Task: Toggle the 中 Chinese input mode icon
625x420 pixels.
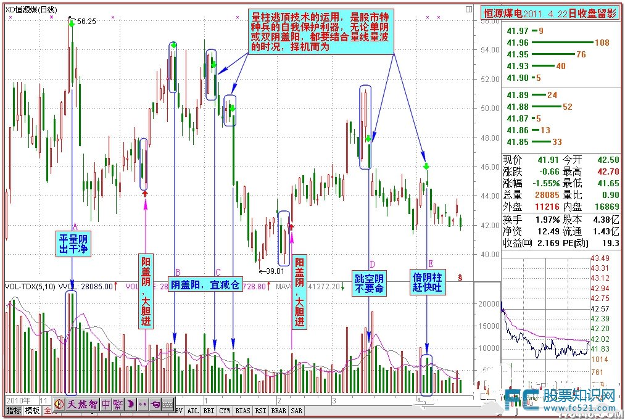Action: click(106, 405)
